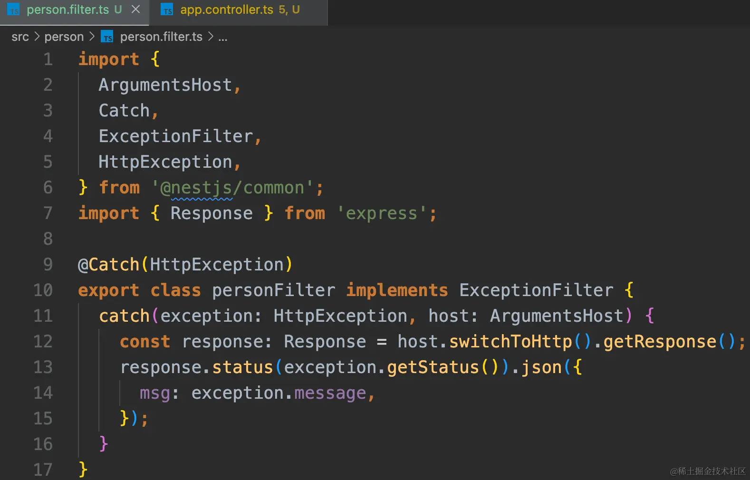The image size is (750, 480).
Task: Click the @Catch decorator on line 9
Action: [108, 265]
